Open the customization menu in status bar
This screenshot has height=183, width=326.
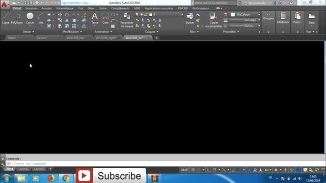[x=323, y=170]
